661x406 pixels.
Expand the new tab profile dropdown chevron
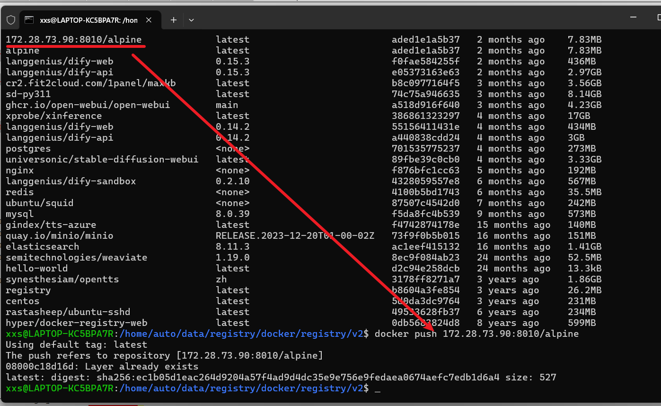click(191, 20)
